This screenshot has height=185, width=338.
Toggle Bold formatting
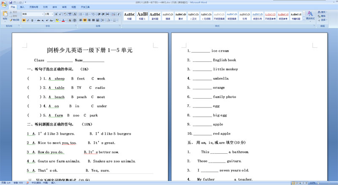(x=24, y=20)
